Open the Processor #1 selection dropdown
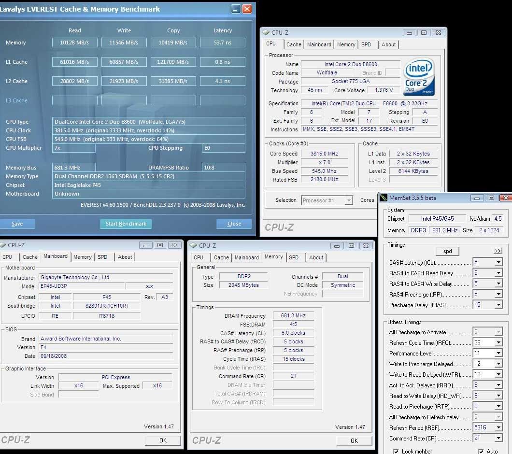Screen dimensions: 512x454 point(349,200)
